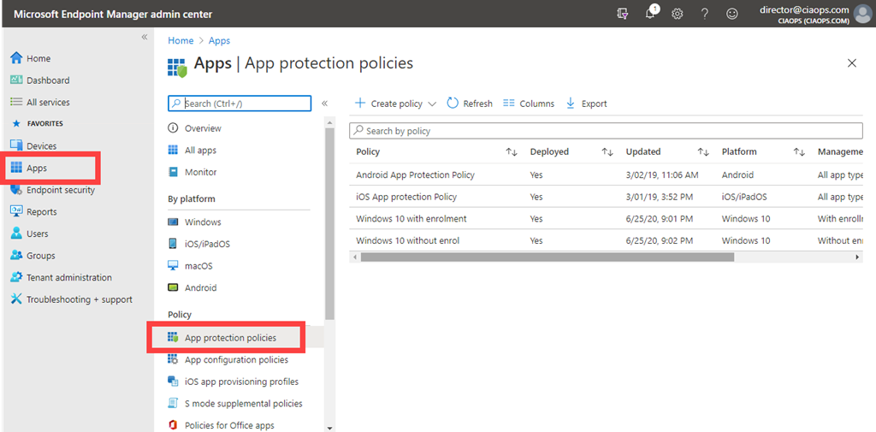Open the user account avatar
Image resolution: width=876 pixels, height=432 pixels.
pos(862,14)
